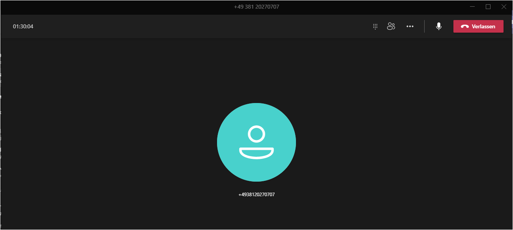This screenshot has height=230, width=513.
Task: Click the phone number in the title bar
Action: (256, 7)
